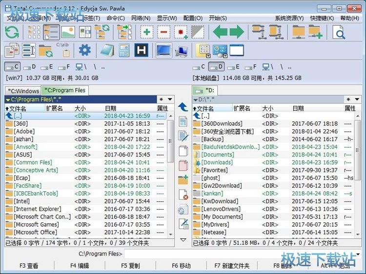Expand the middle toolbar down chevron
Image resolution: width=366 pixels, height=274 pixels.
pyautogui.click(x=183, y=240)
